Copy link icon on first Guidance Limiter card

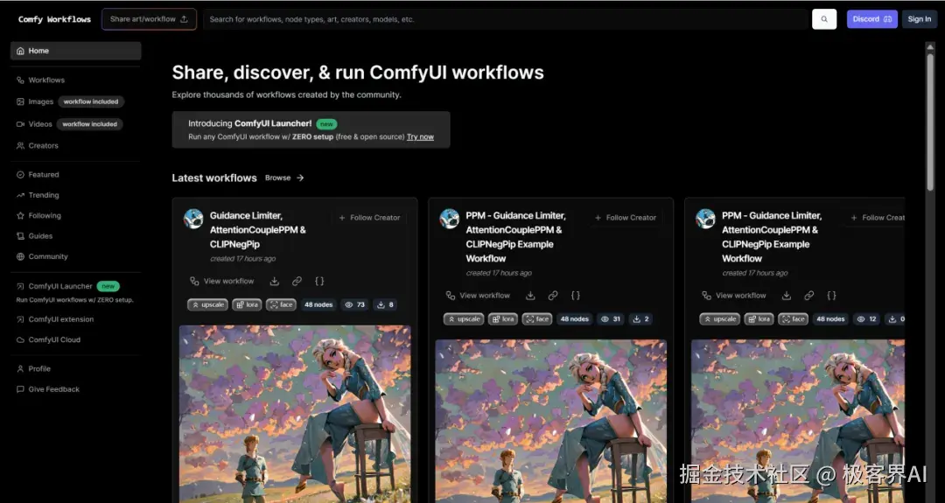297,281
